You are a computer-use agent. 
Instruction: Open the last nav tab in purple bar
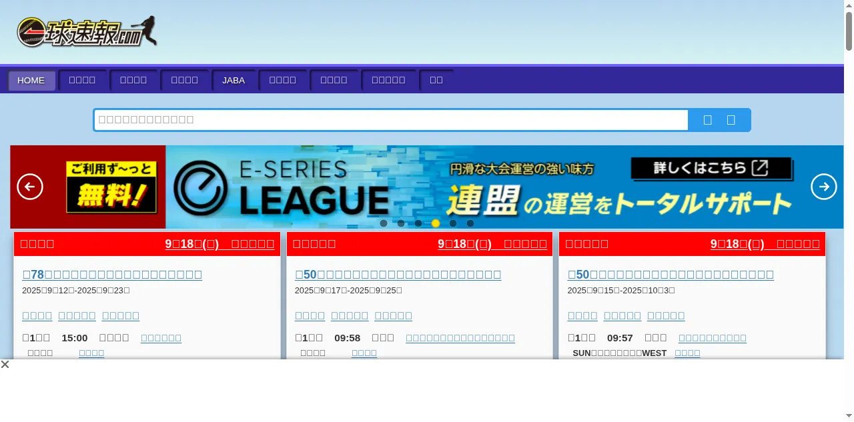tap(436, 81)
